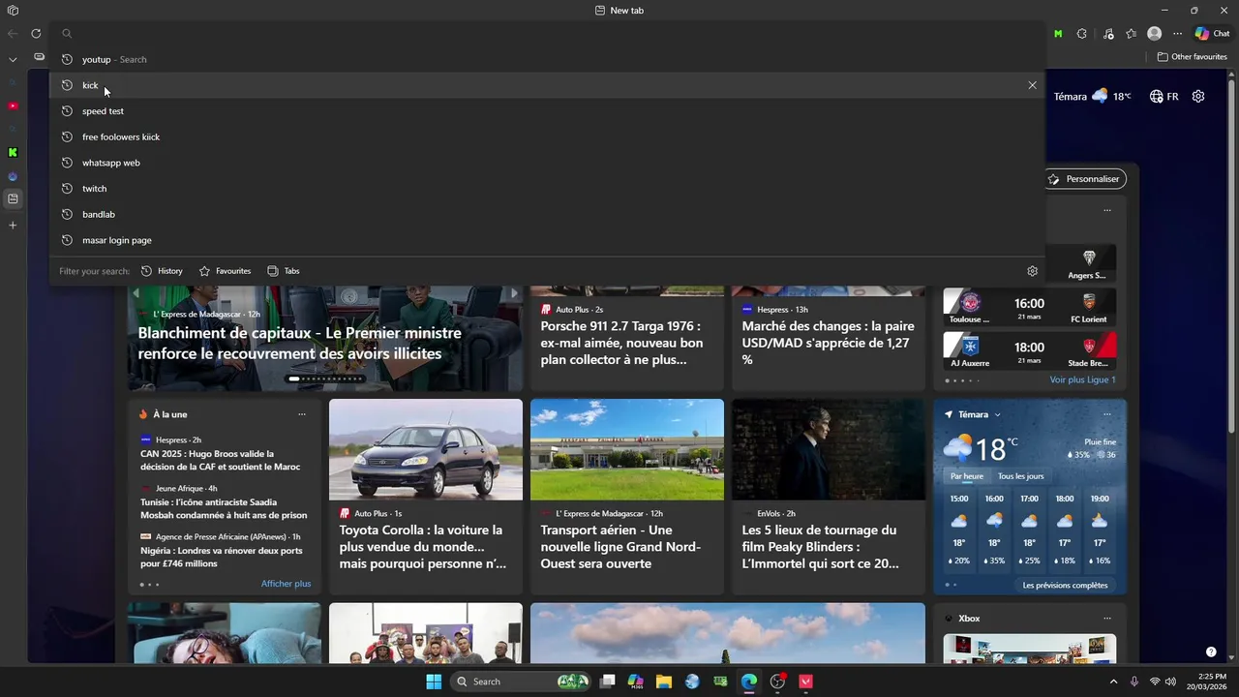The image size is (1239, 697).
Task: Open the Favourites star icon
Action: click(1132, 34)
